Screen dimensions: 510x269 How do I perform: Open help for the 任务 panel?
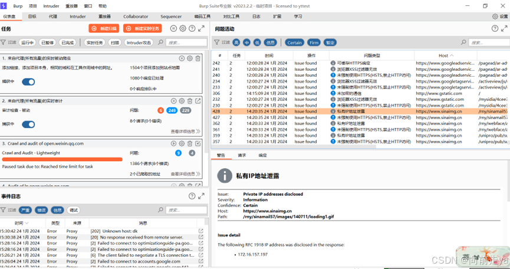pyautogui.click(x=192, y=29)
